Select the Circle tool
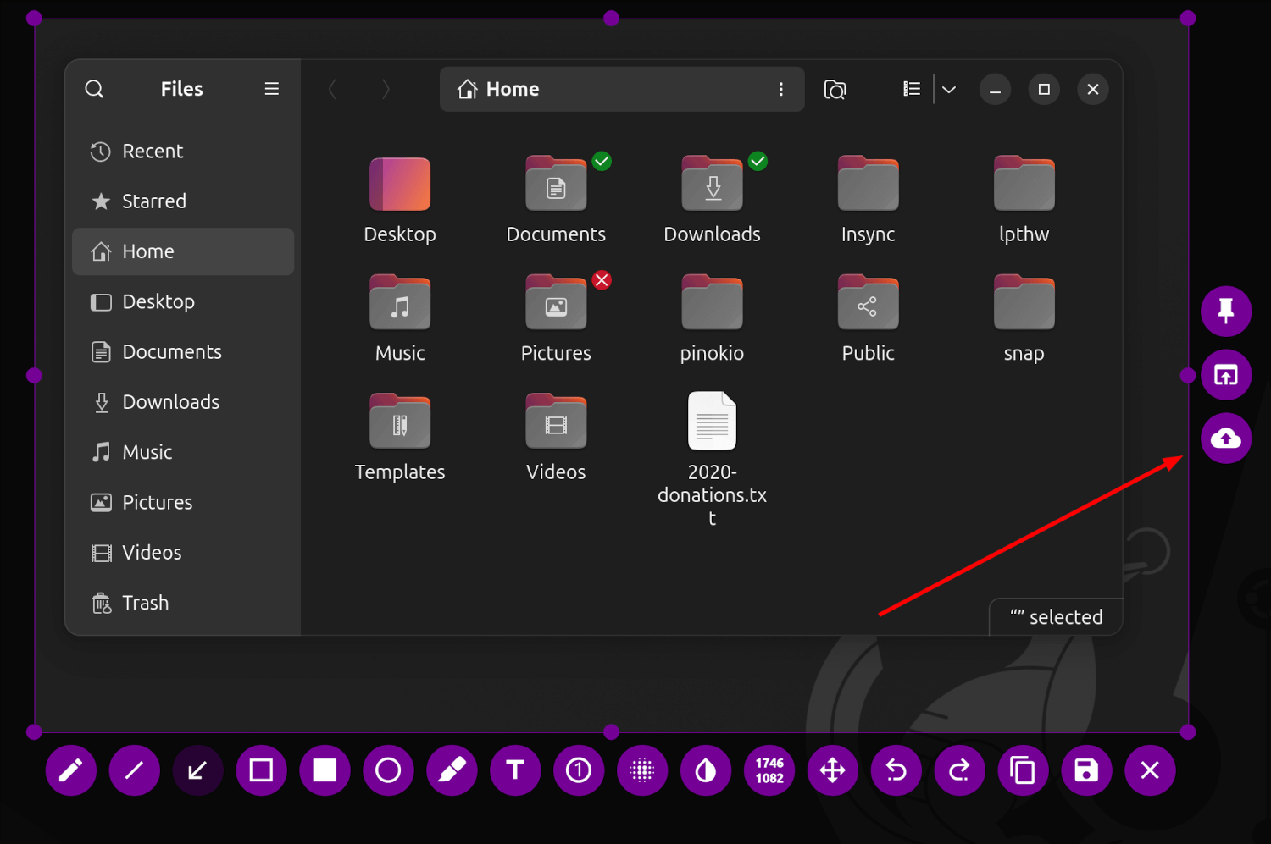 (388, 770)
